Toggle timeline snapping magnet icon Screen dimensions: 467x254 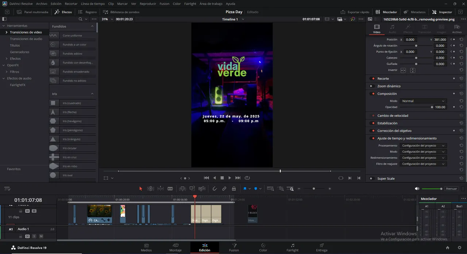click(x=215, y=189)
